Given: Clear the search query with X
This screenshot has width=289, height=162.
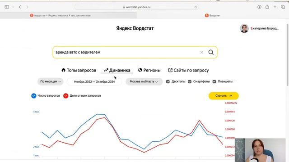Looking at the screenshot, I should click(202, 52).
